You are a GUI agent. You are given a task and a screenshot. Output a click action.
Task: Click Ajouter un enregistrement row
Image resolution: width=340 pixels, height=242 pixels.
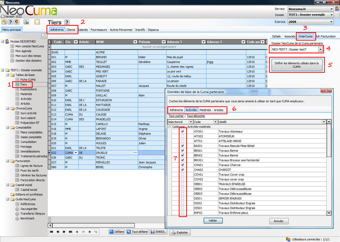(159, 47)
